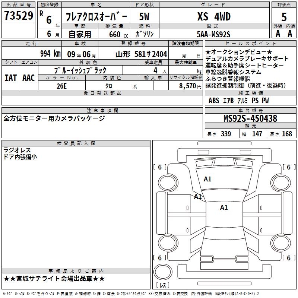Click rear-right tire wheel in diagram

click(x=281, y=243)
